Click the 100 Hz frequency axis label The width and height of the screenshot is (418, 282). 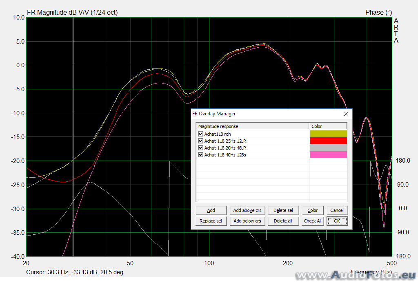tap(209, 263)
